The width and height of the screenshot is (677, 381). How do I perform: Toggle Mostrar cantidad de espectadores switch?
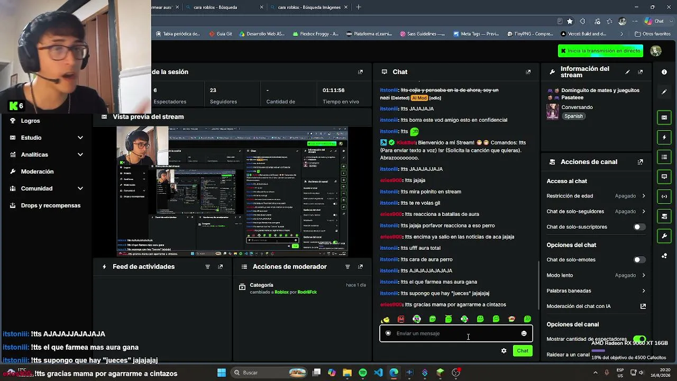pos(639,339)
